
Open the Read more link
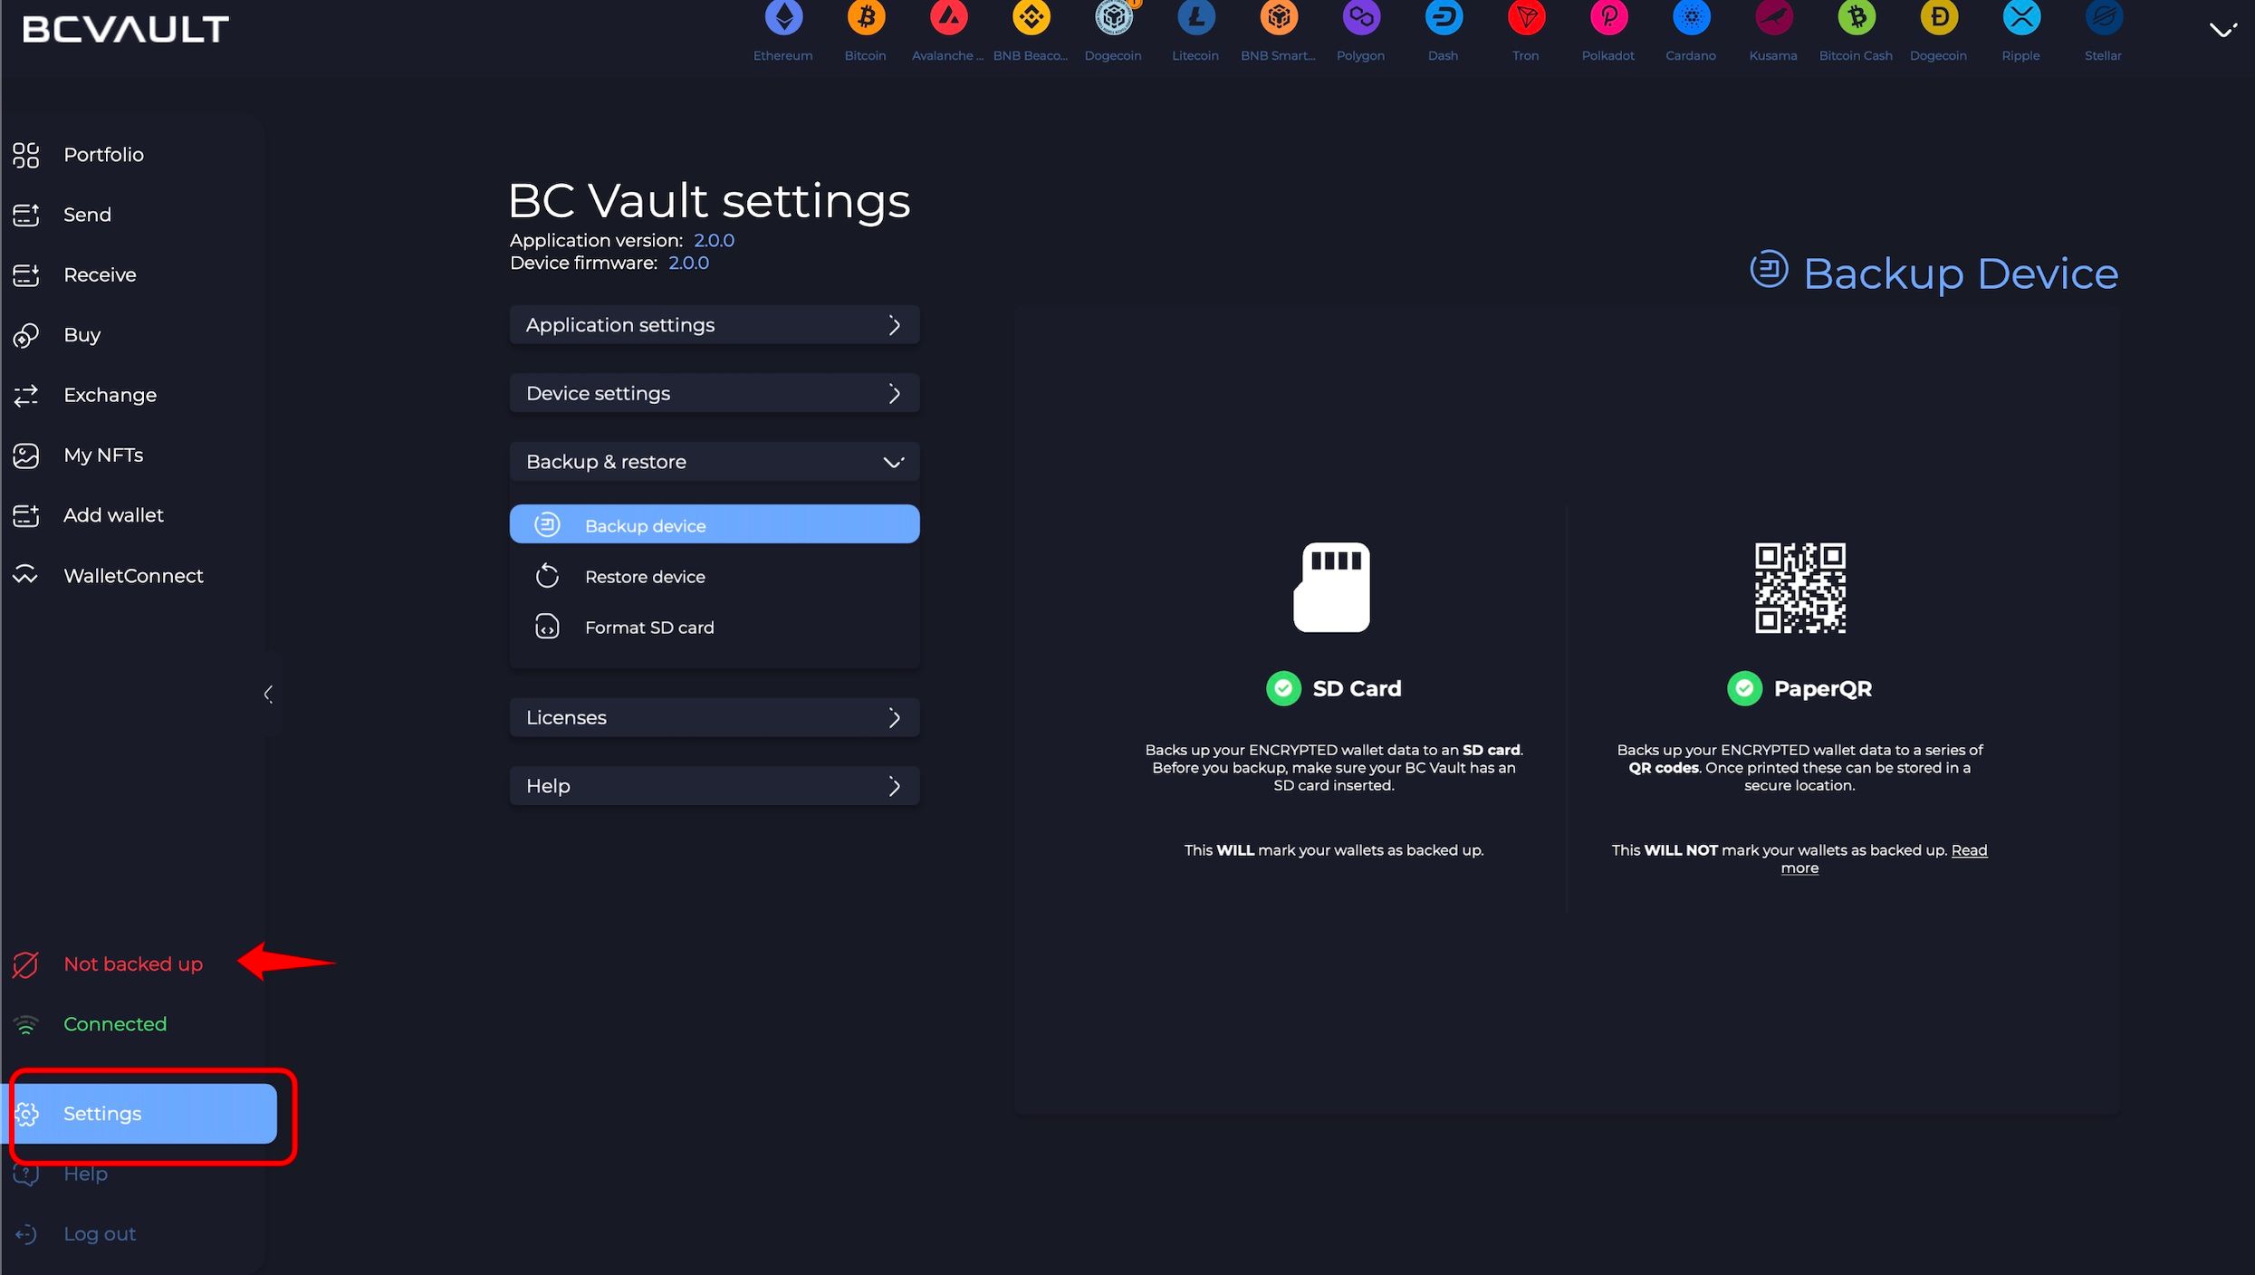pos(1968,850)
